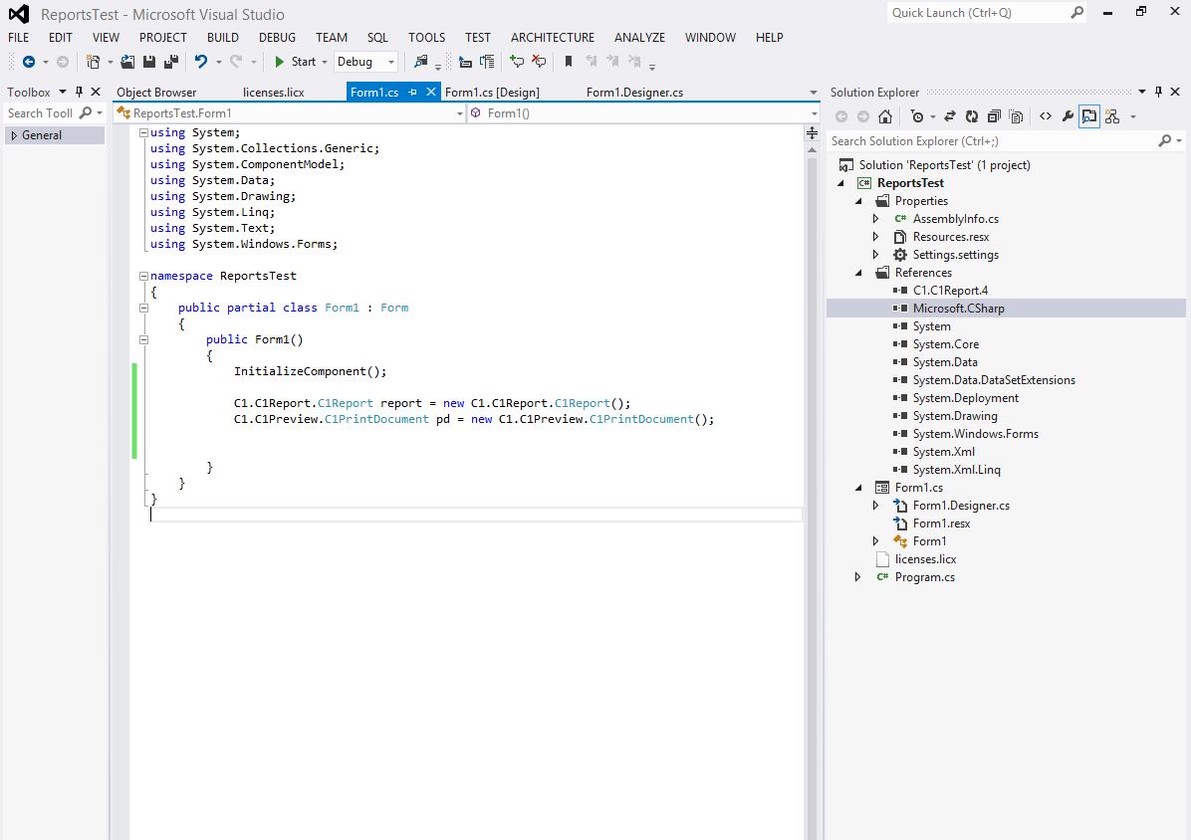Open the Toolbox window options dropdown arrow
The width and height of the screenshot is (1191, 840).
tap(63, 92)
